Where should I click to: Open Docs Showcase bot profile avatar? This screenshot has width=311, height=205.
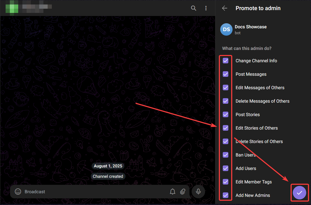pyautogui.click(x=226, y=29)
